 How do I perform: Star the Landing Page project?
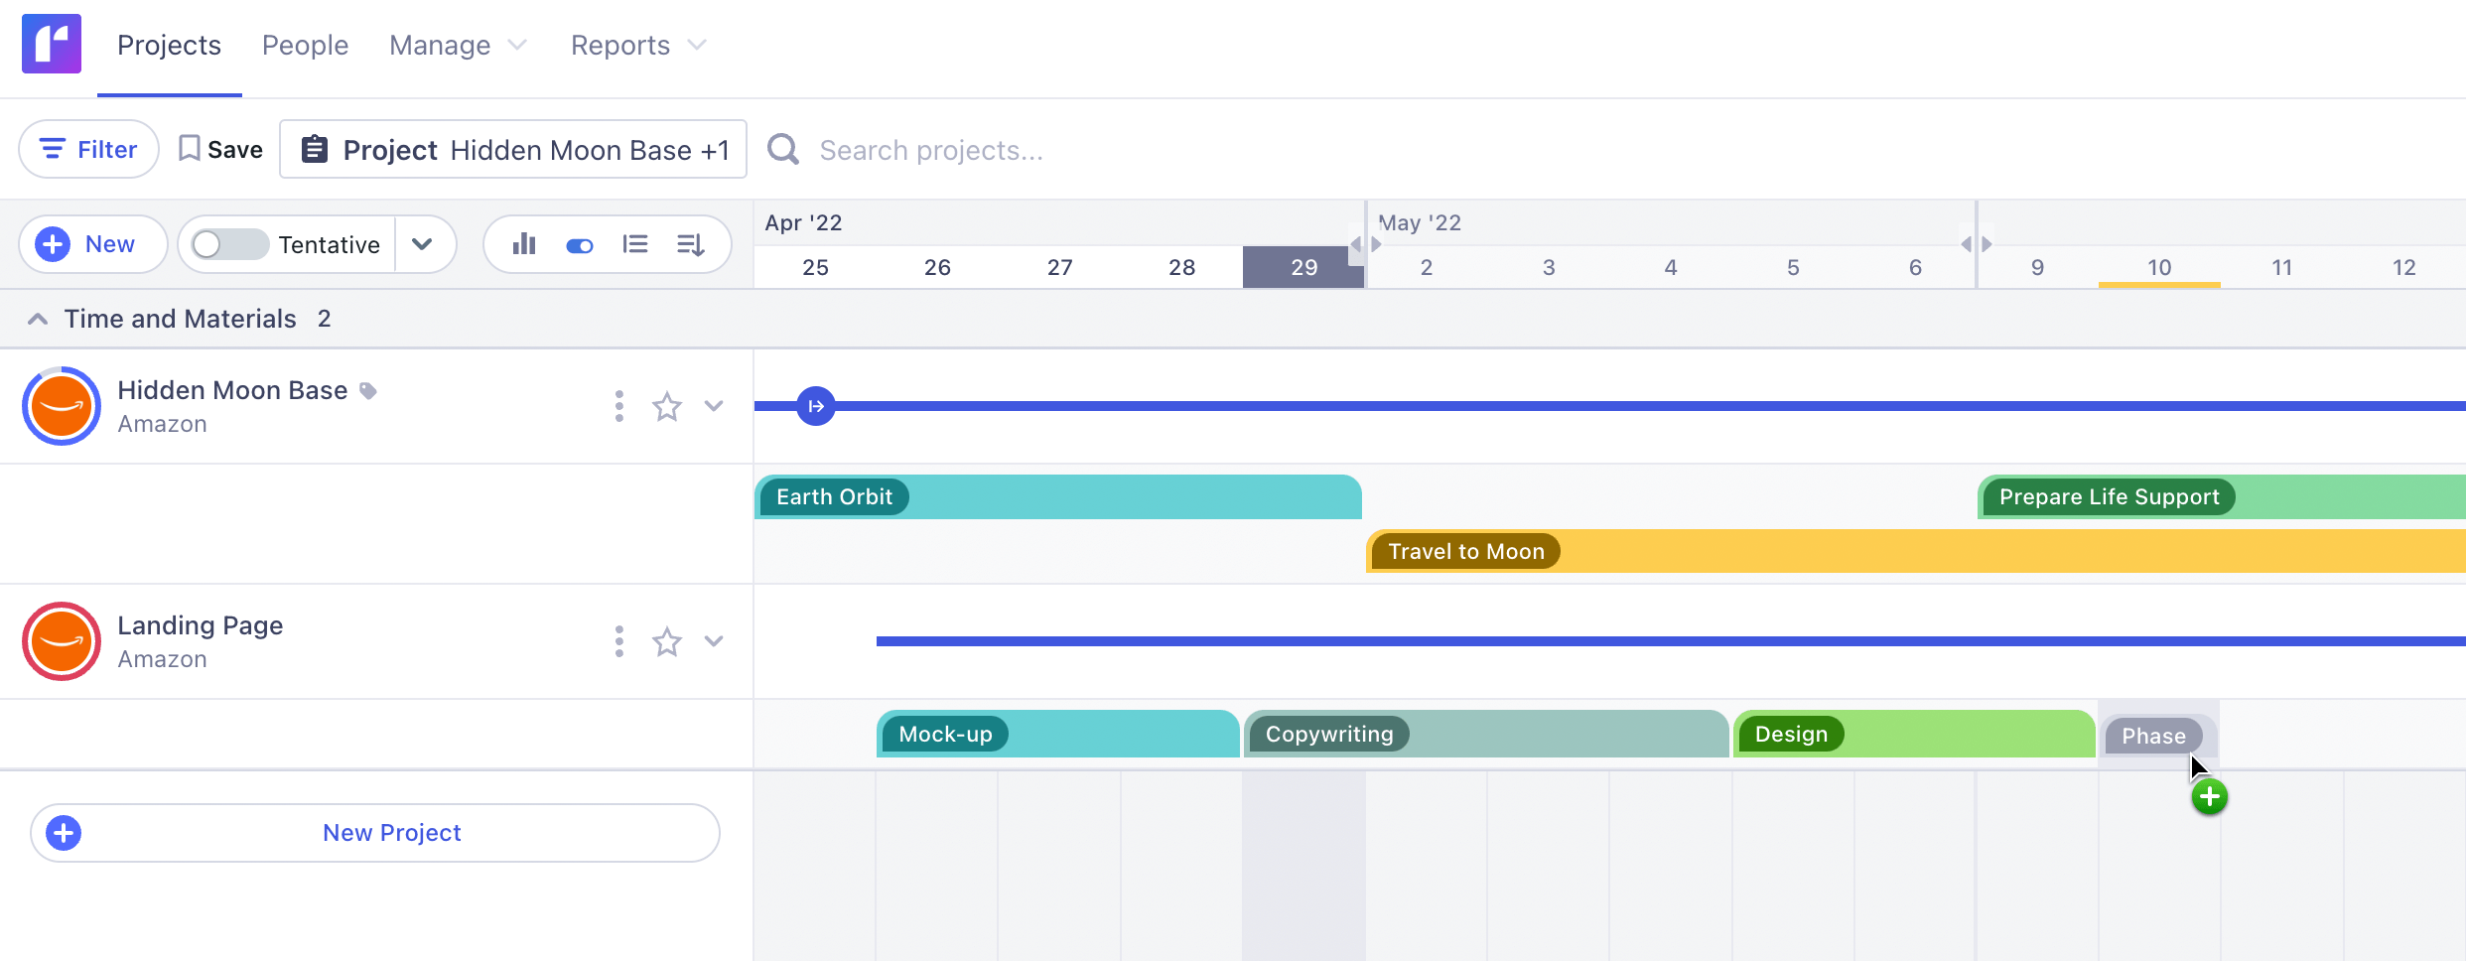coord(666,641)
